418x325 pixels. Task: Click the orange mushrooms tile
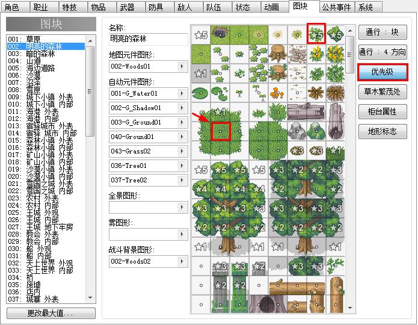pos(278,93)
